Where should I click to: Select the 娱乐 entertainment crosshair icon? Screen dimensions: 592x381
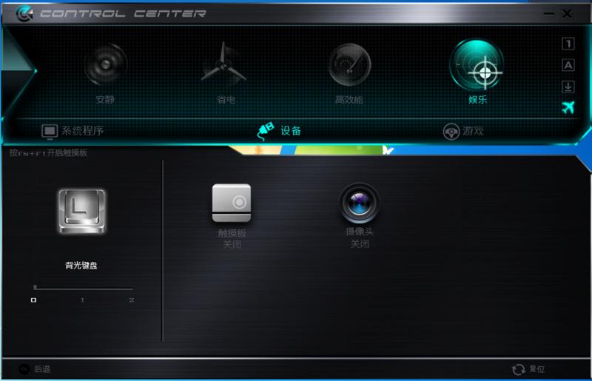coord(477,67)
